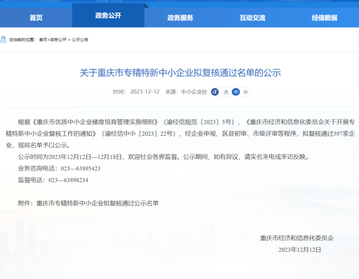Click 首页 in the breadcrumb trail
Image resolution: width=359 pixels, height=279 pixels.
43,40
